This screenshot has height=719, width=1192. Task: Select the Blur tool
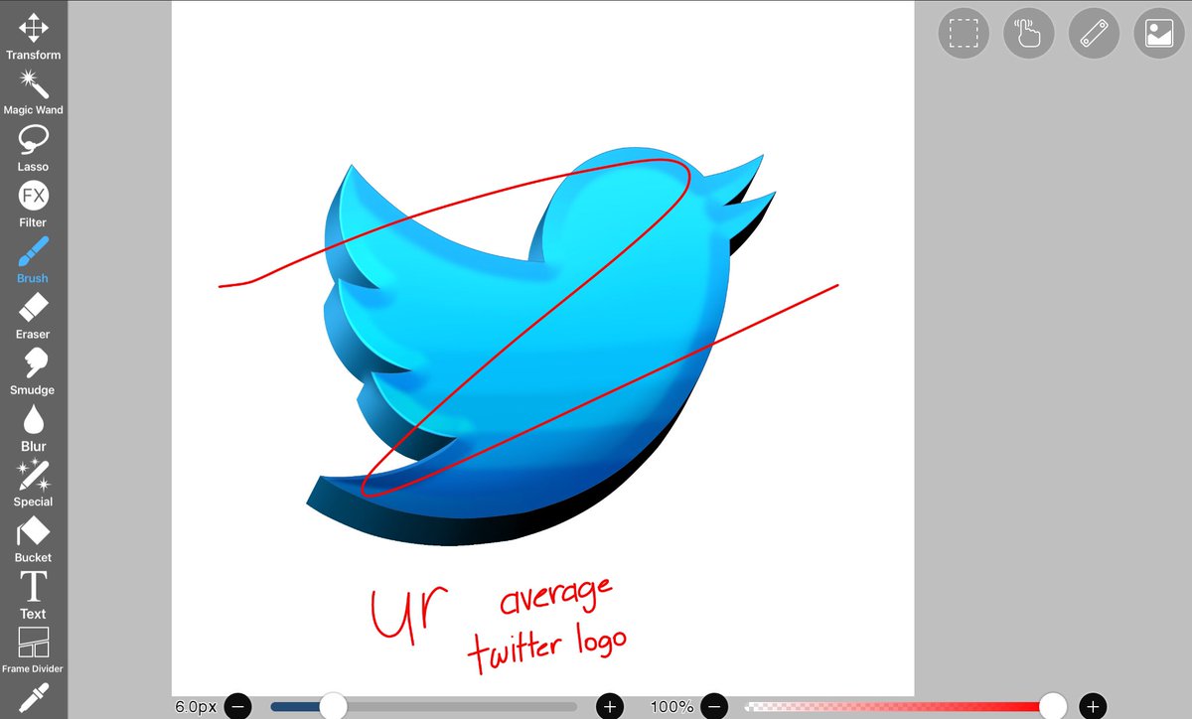34,427
